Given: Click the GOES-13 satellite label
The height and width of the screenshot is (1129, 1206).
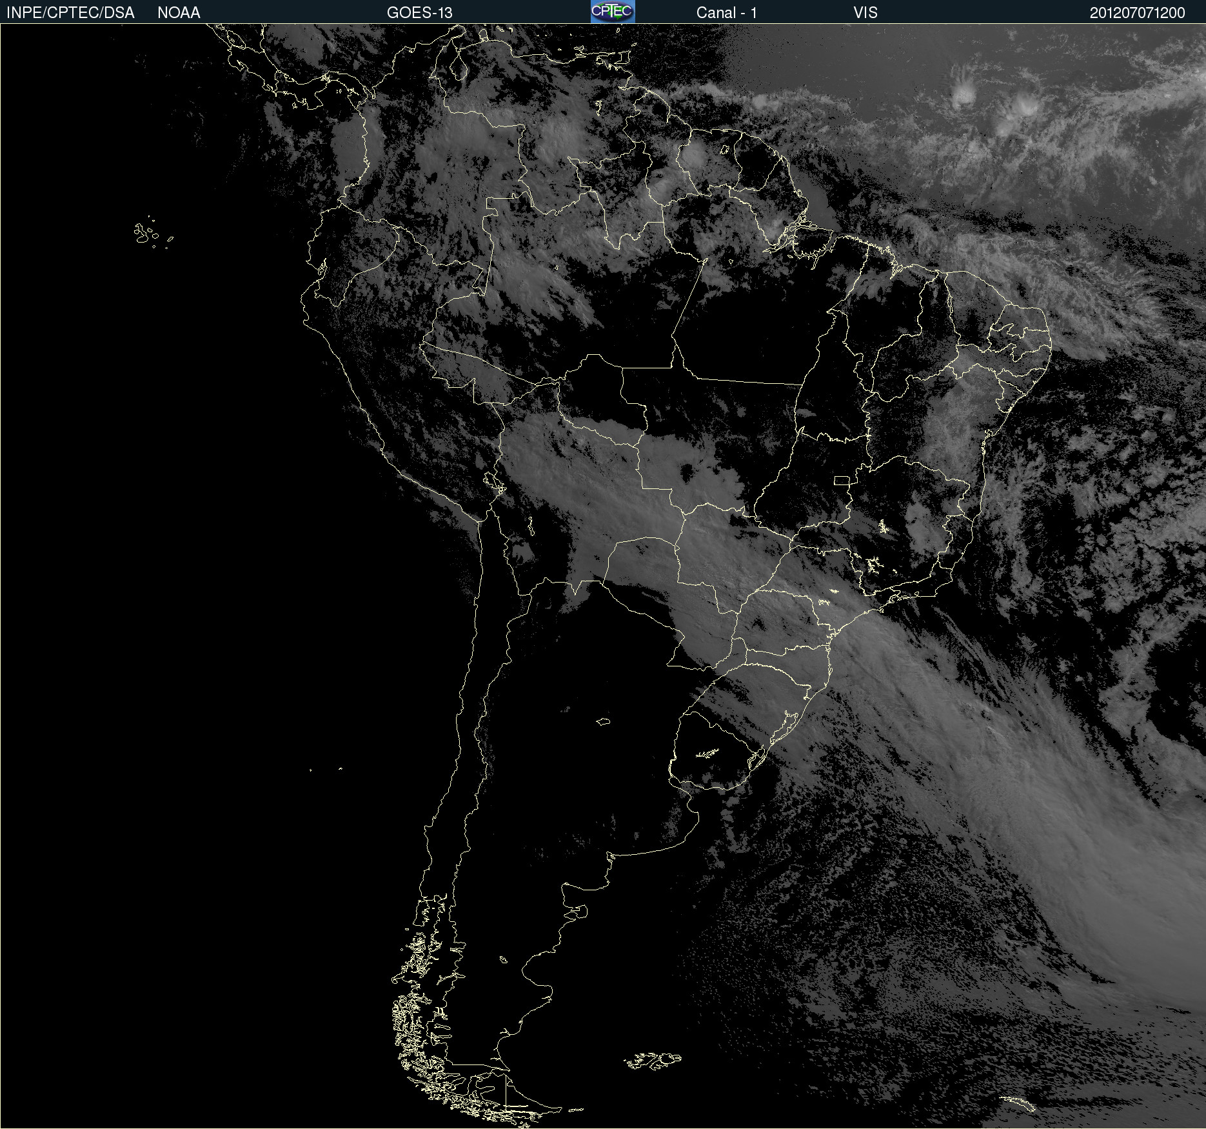Looking at the screenshot, I should click(419, 13).
